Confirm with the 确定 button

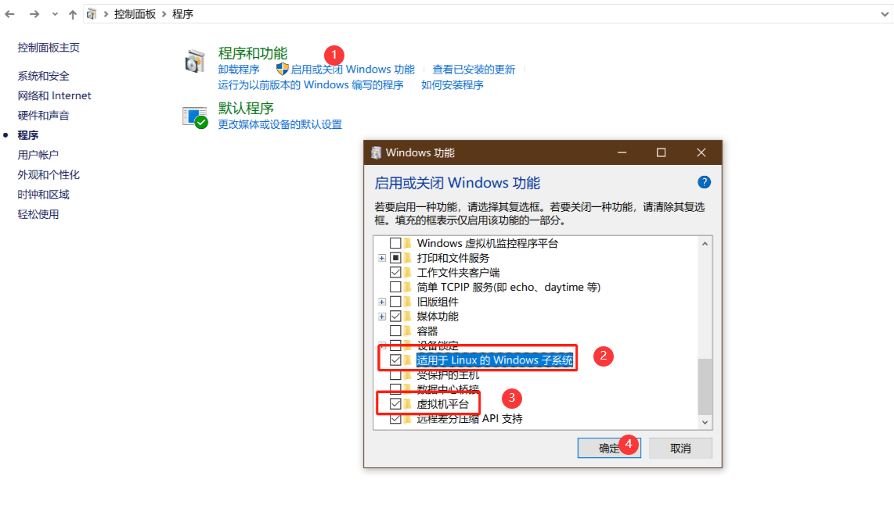[x=609, y=448]
